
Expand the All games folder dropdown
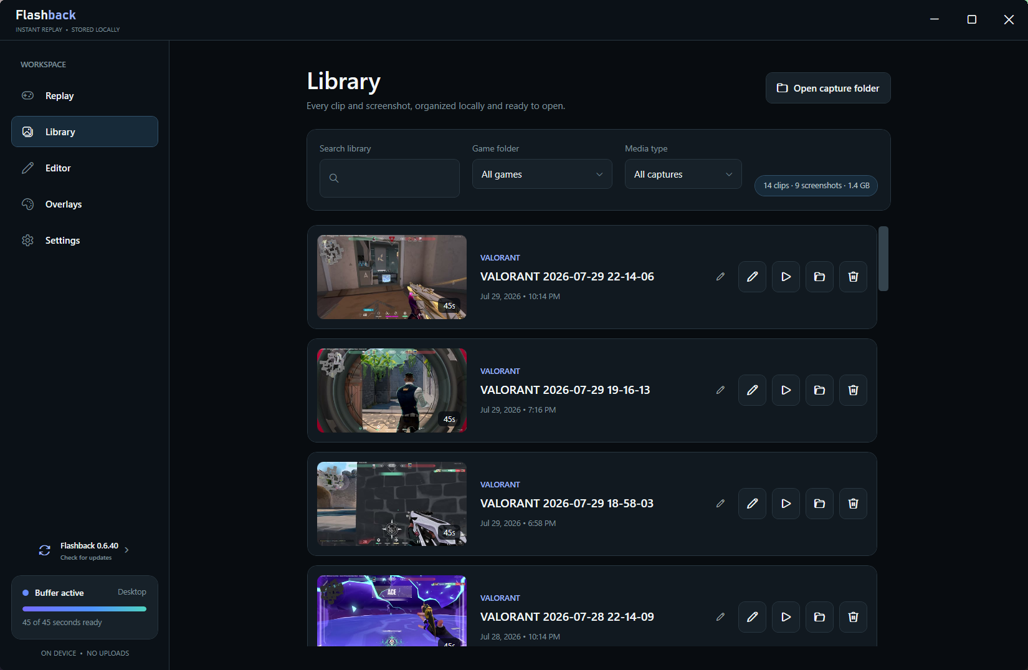[542, 175]
